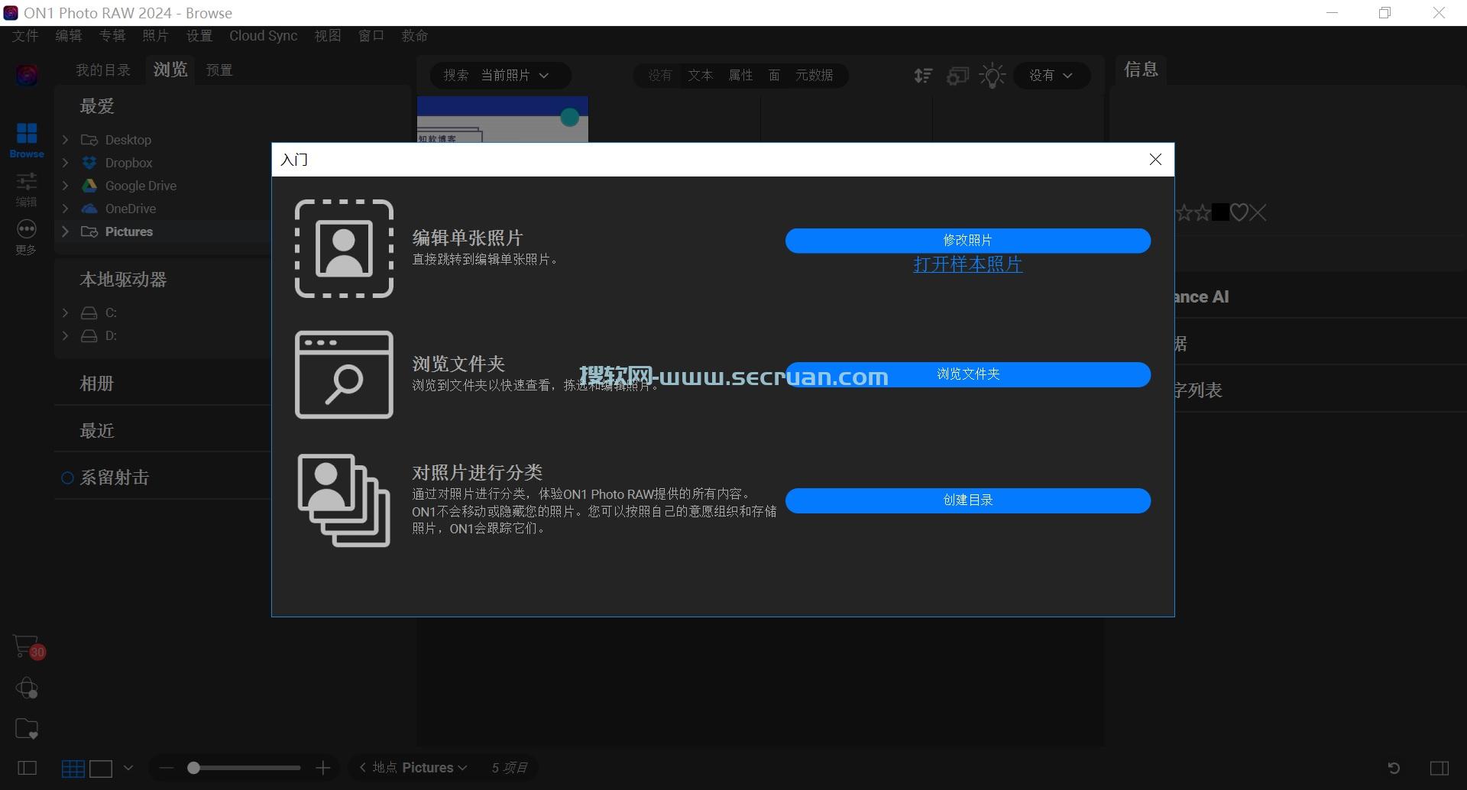Click the black color label swatch
Image resolution: width=1467 pixels, height=790 pixels.
coord(1220,212)
